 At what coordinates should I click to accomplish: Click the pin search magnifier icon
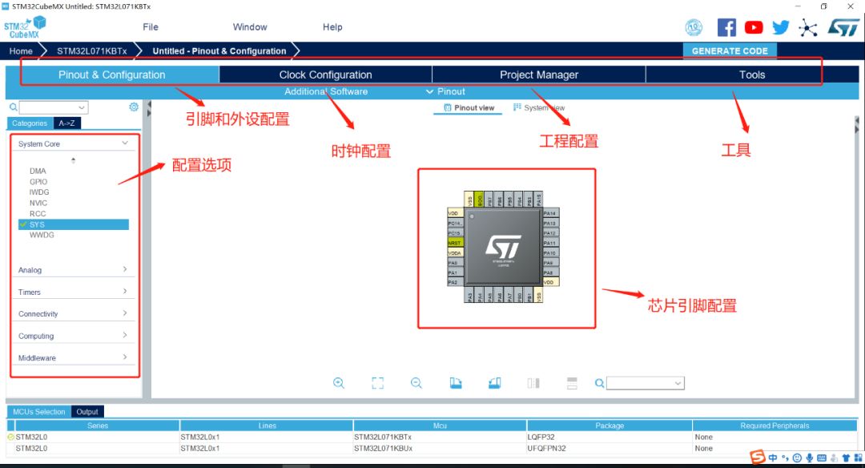[x=599, y=383]
